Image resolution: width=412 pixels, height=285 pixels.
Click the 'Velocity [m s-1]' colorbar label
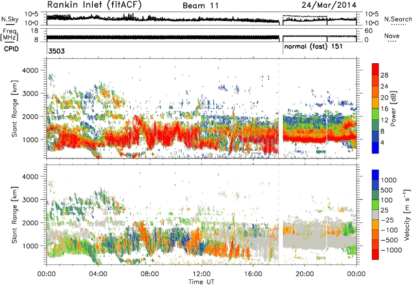click(407, 214)
